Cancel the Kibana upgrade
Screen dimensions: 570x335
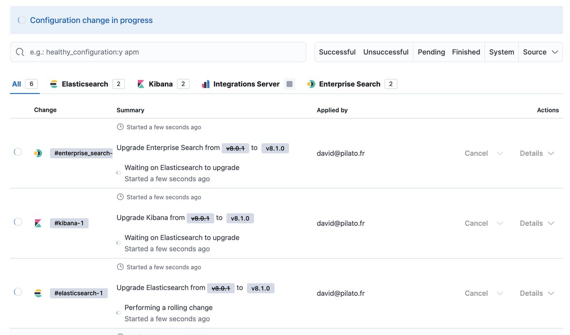476,223
